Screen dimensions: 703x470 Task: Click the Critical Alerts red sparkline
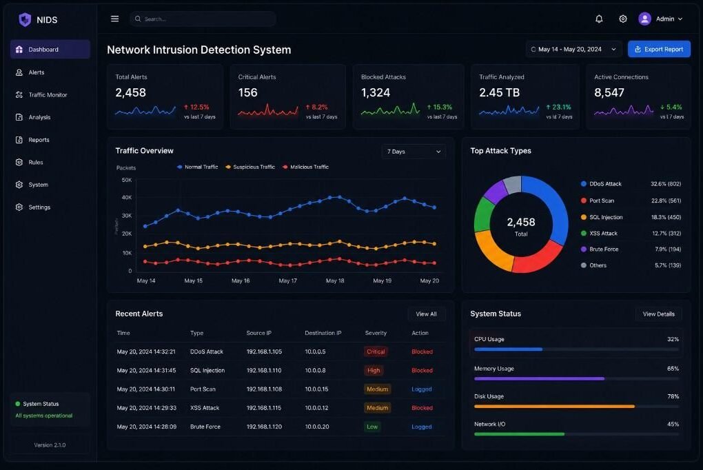[267, 110]
